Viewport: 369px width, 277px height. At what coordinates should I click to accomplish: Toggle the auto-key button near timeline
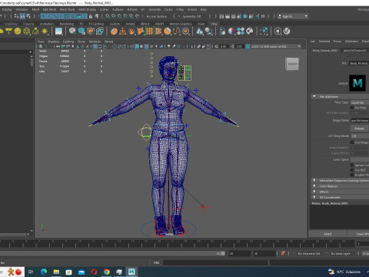[x=283, y=253]
